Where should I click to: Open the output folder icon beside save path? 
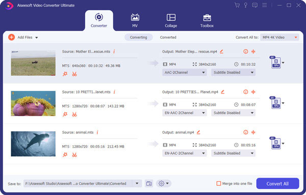click(149, 183)
